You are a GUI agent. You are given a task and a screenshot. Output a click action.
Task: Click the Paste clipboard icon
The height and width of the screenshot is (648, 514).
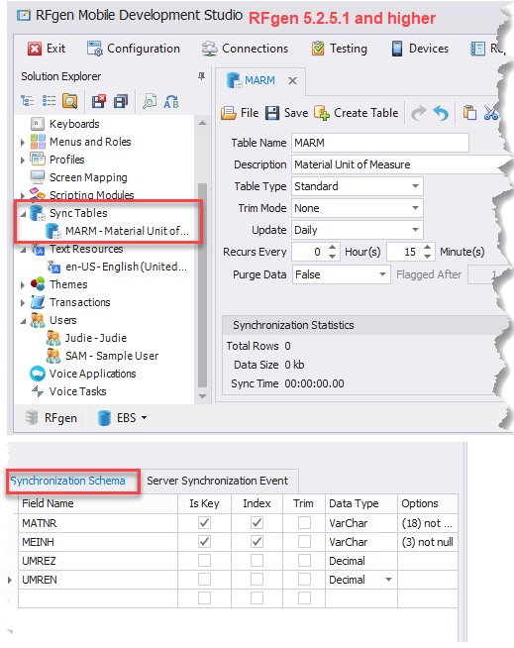coord(469,113)
